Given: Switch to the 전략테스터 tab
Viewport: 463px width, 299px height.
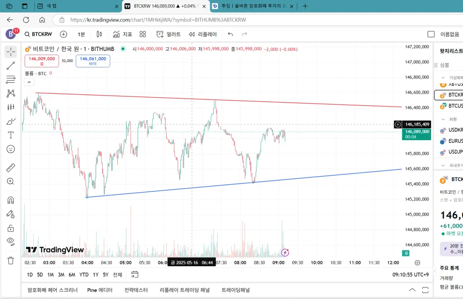Looking at the screenshot, I should click(136, 290).
